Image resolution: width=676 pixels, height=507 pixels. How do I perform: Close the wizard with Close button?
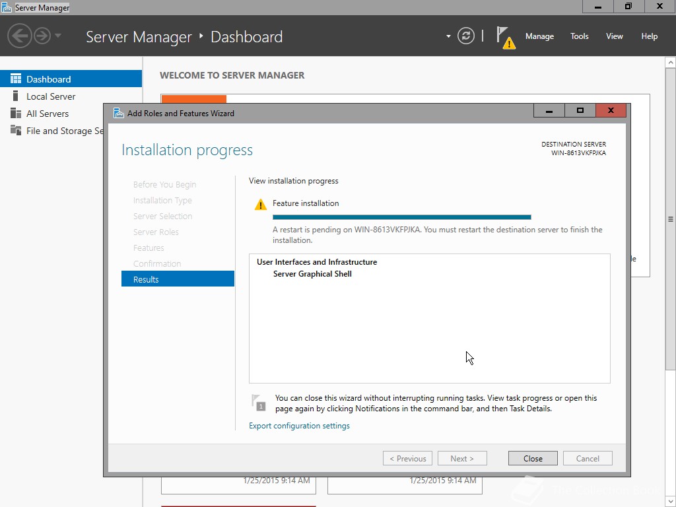(533, 458)
